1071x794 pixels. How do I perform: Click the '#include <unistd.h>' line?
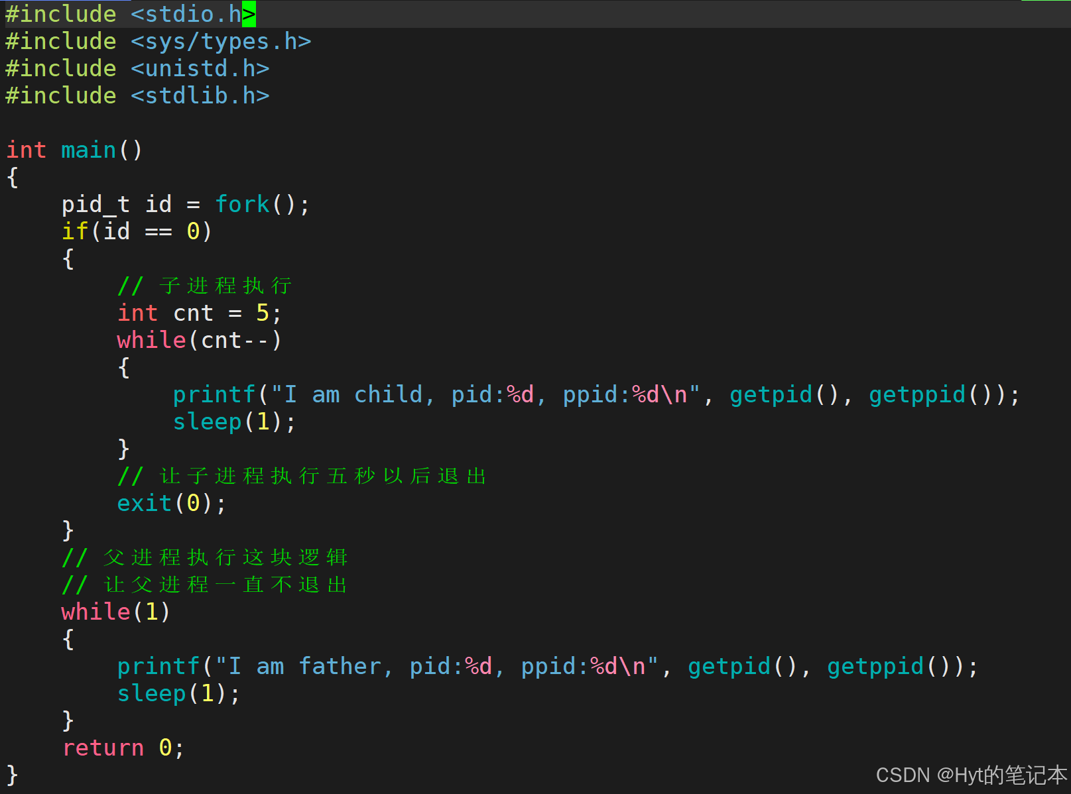(x=137, y=68)
